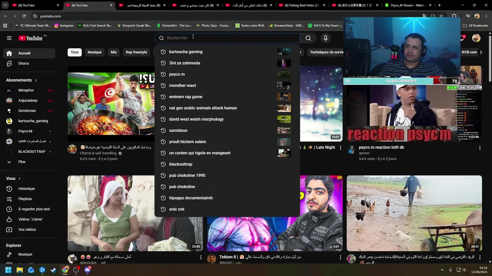Open Chrome three-dot menu

(x=486, y=16)
